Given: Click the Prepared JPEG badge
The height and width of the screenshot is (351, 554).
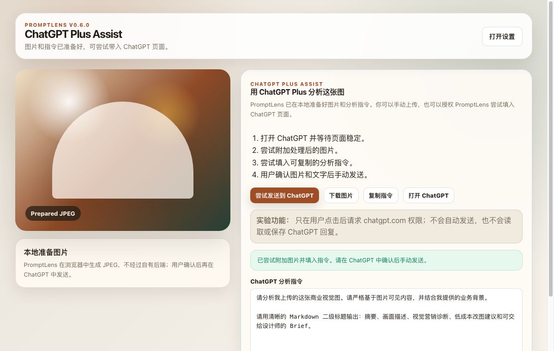Looking at the screenshot, I should tap(53, 213).
